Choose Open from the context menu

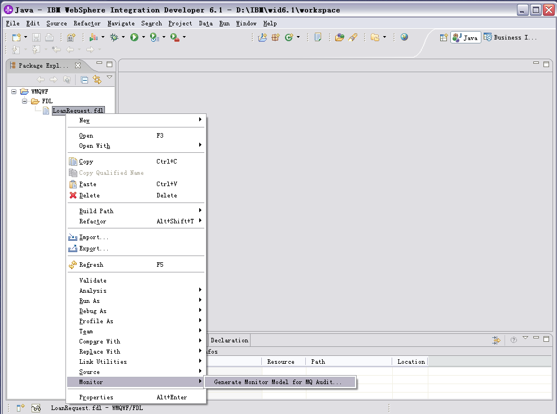pos(135,135)
